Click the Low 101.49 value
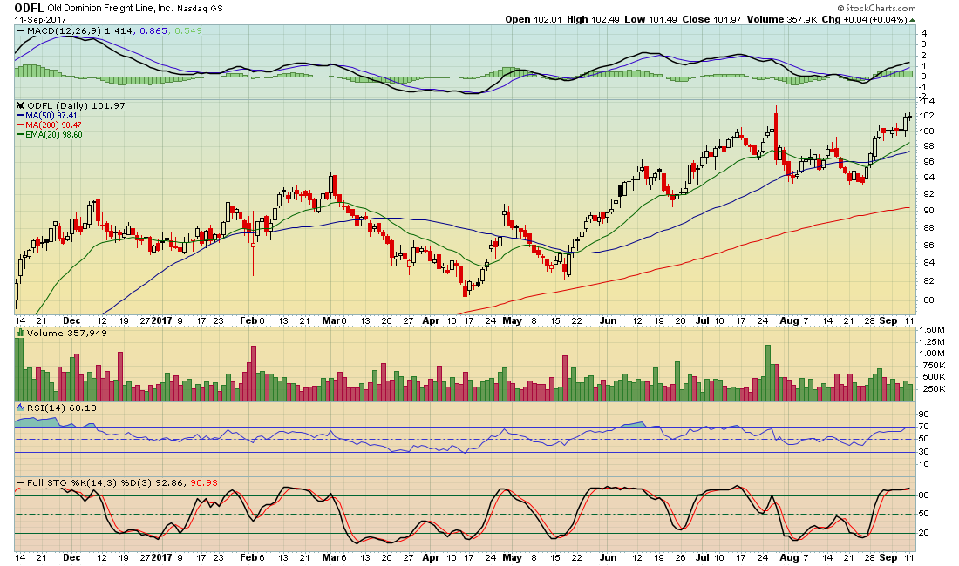Image resolution: width=959 pixels, height=566 pixels. click(650, 19)
